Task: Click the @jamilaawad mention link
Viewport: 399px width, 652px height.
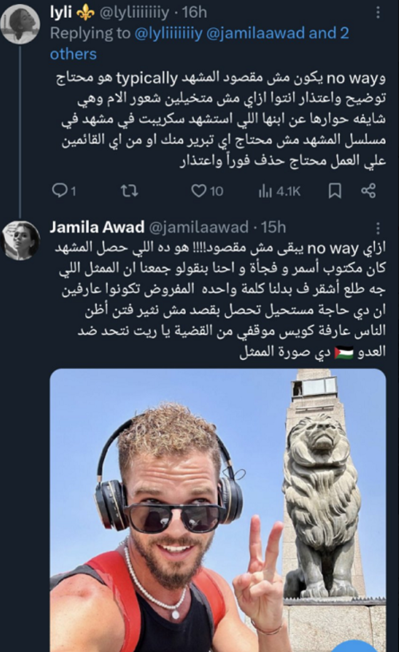Action: (256, 33)
